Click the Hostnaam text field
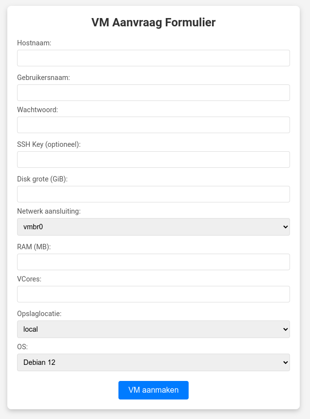 (153, 58)
